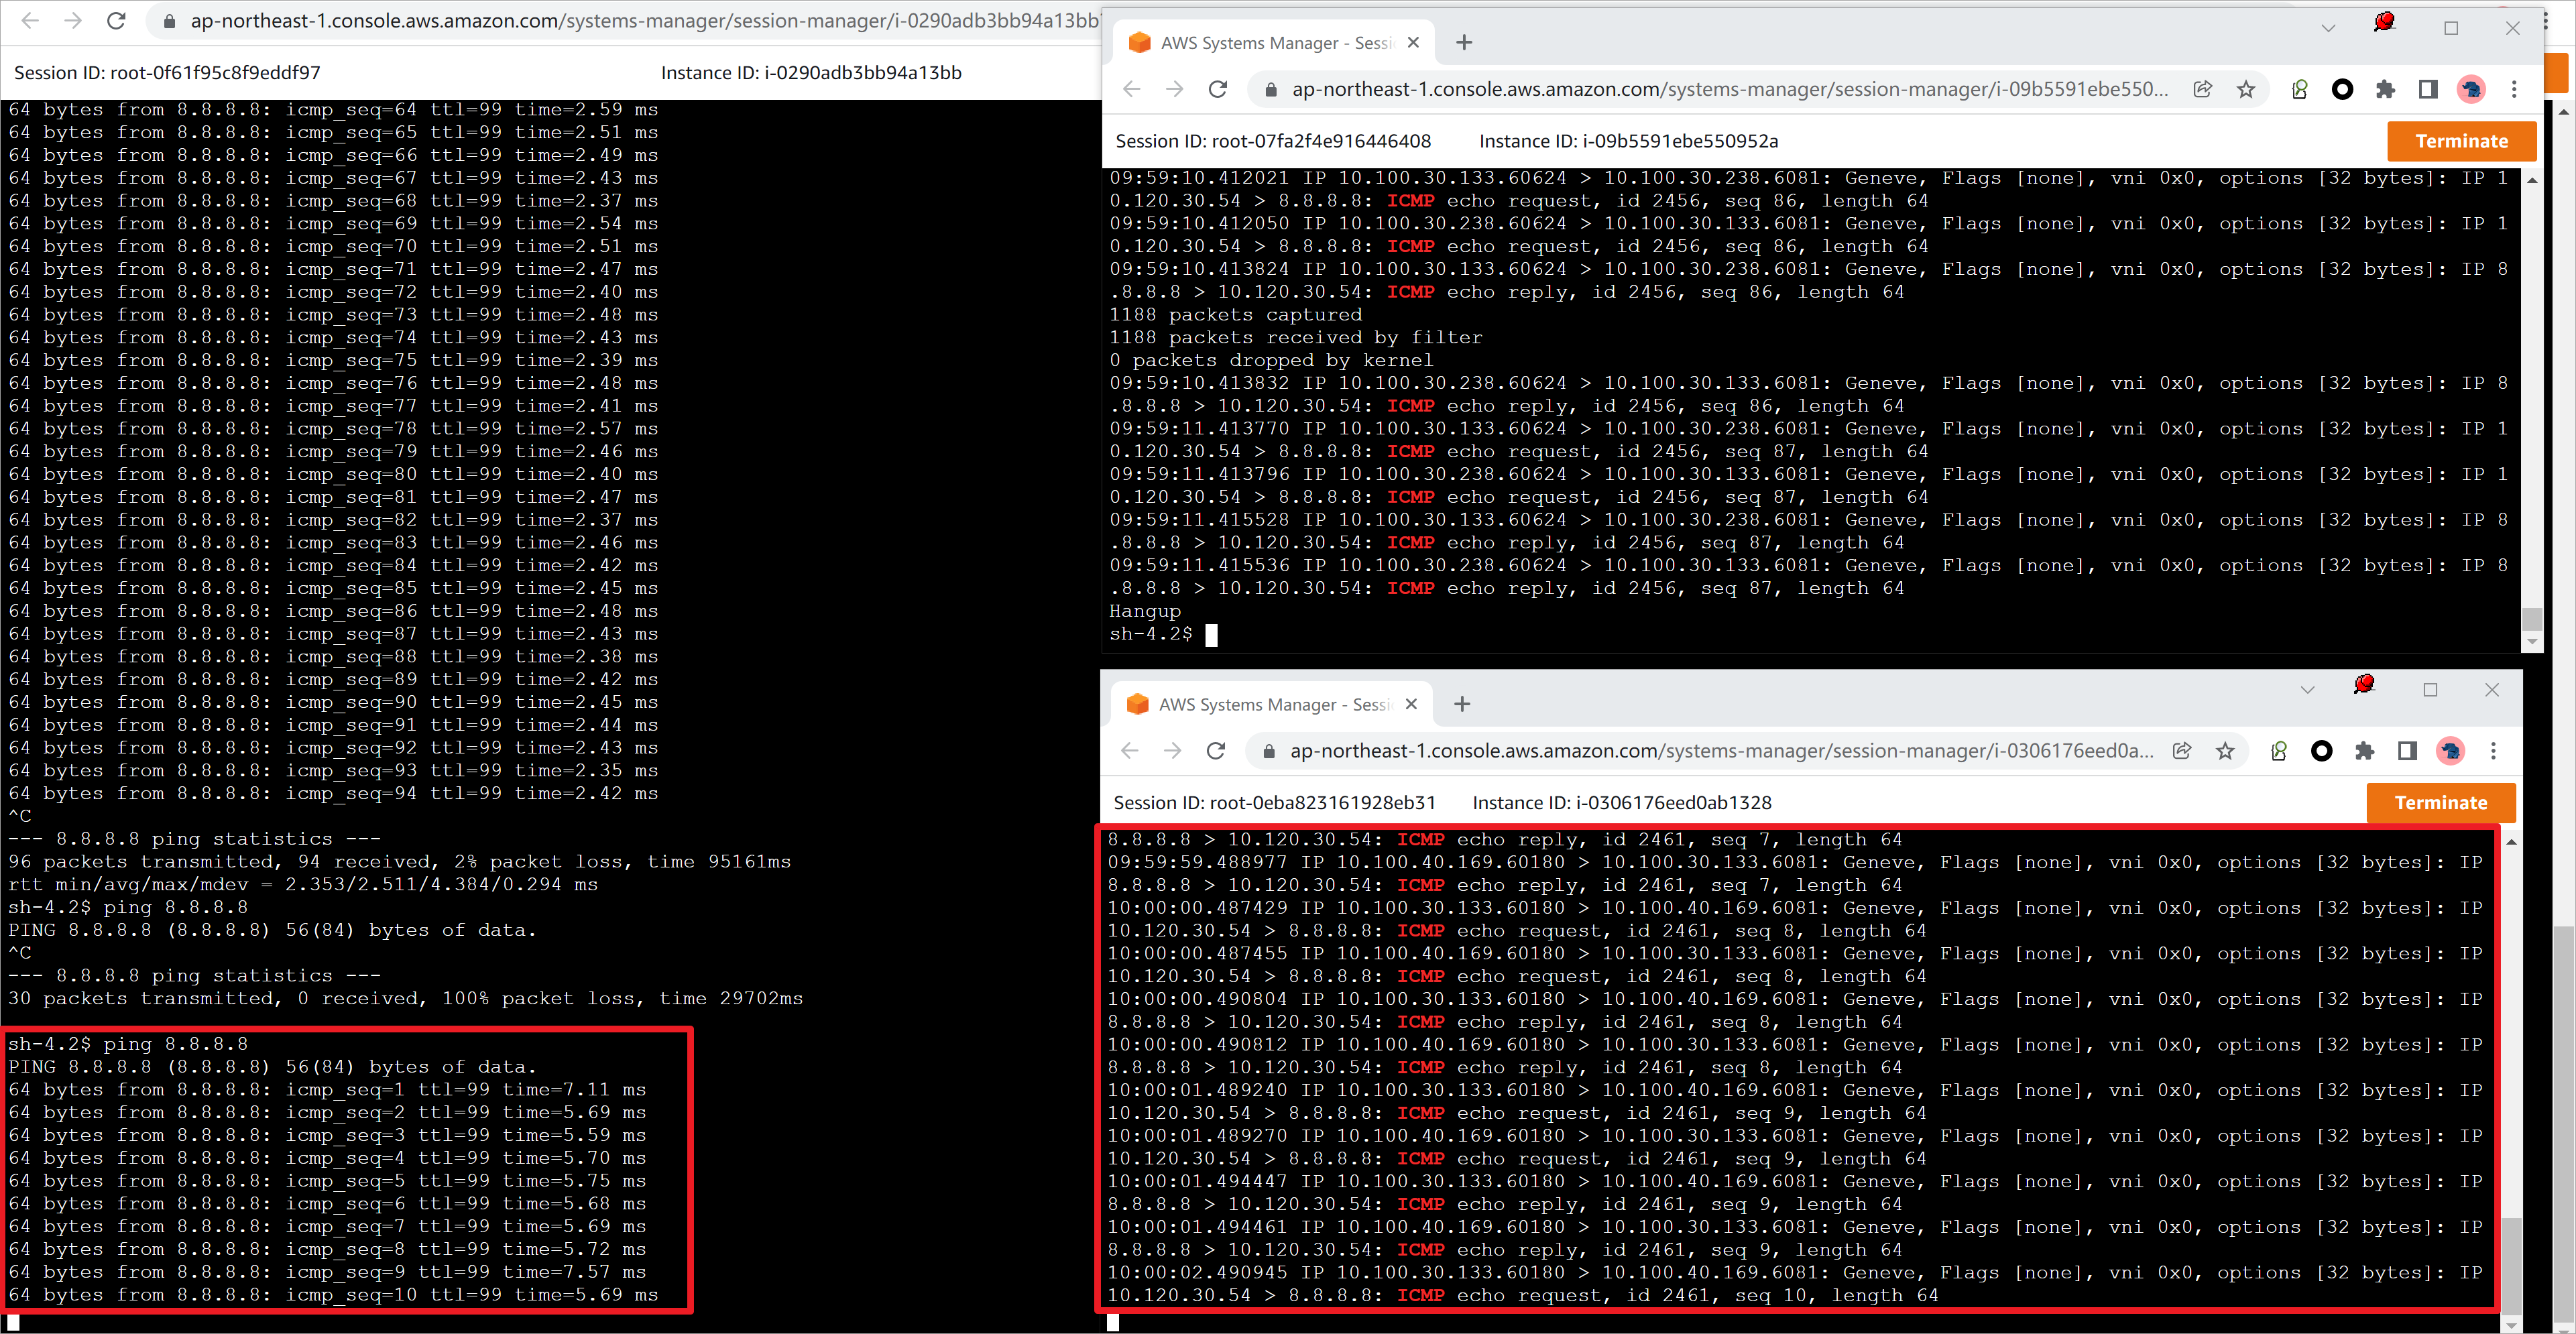Close the tab in top-right window
Screen dimensions: 2576x1334
click(1413, 42)
